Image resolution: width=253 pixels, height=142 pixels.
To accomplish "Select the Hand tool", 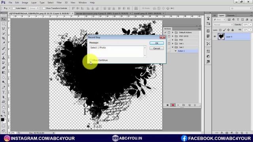I will [x=4, y=107].
